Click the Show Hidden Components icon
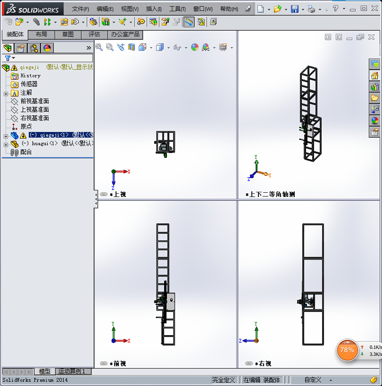The image size is (382, 386). (93, 22)
